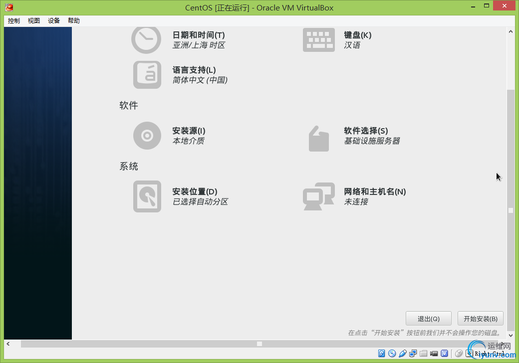Click the horizontal scrollbar left arrow

(x=8, y=344)
